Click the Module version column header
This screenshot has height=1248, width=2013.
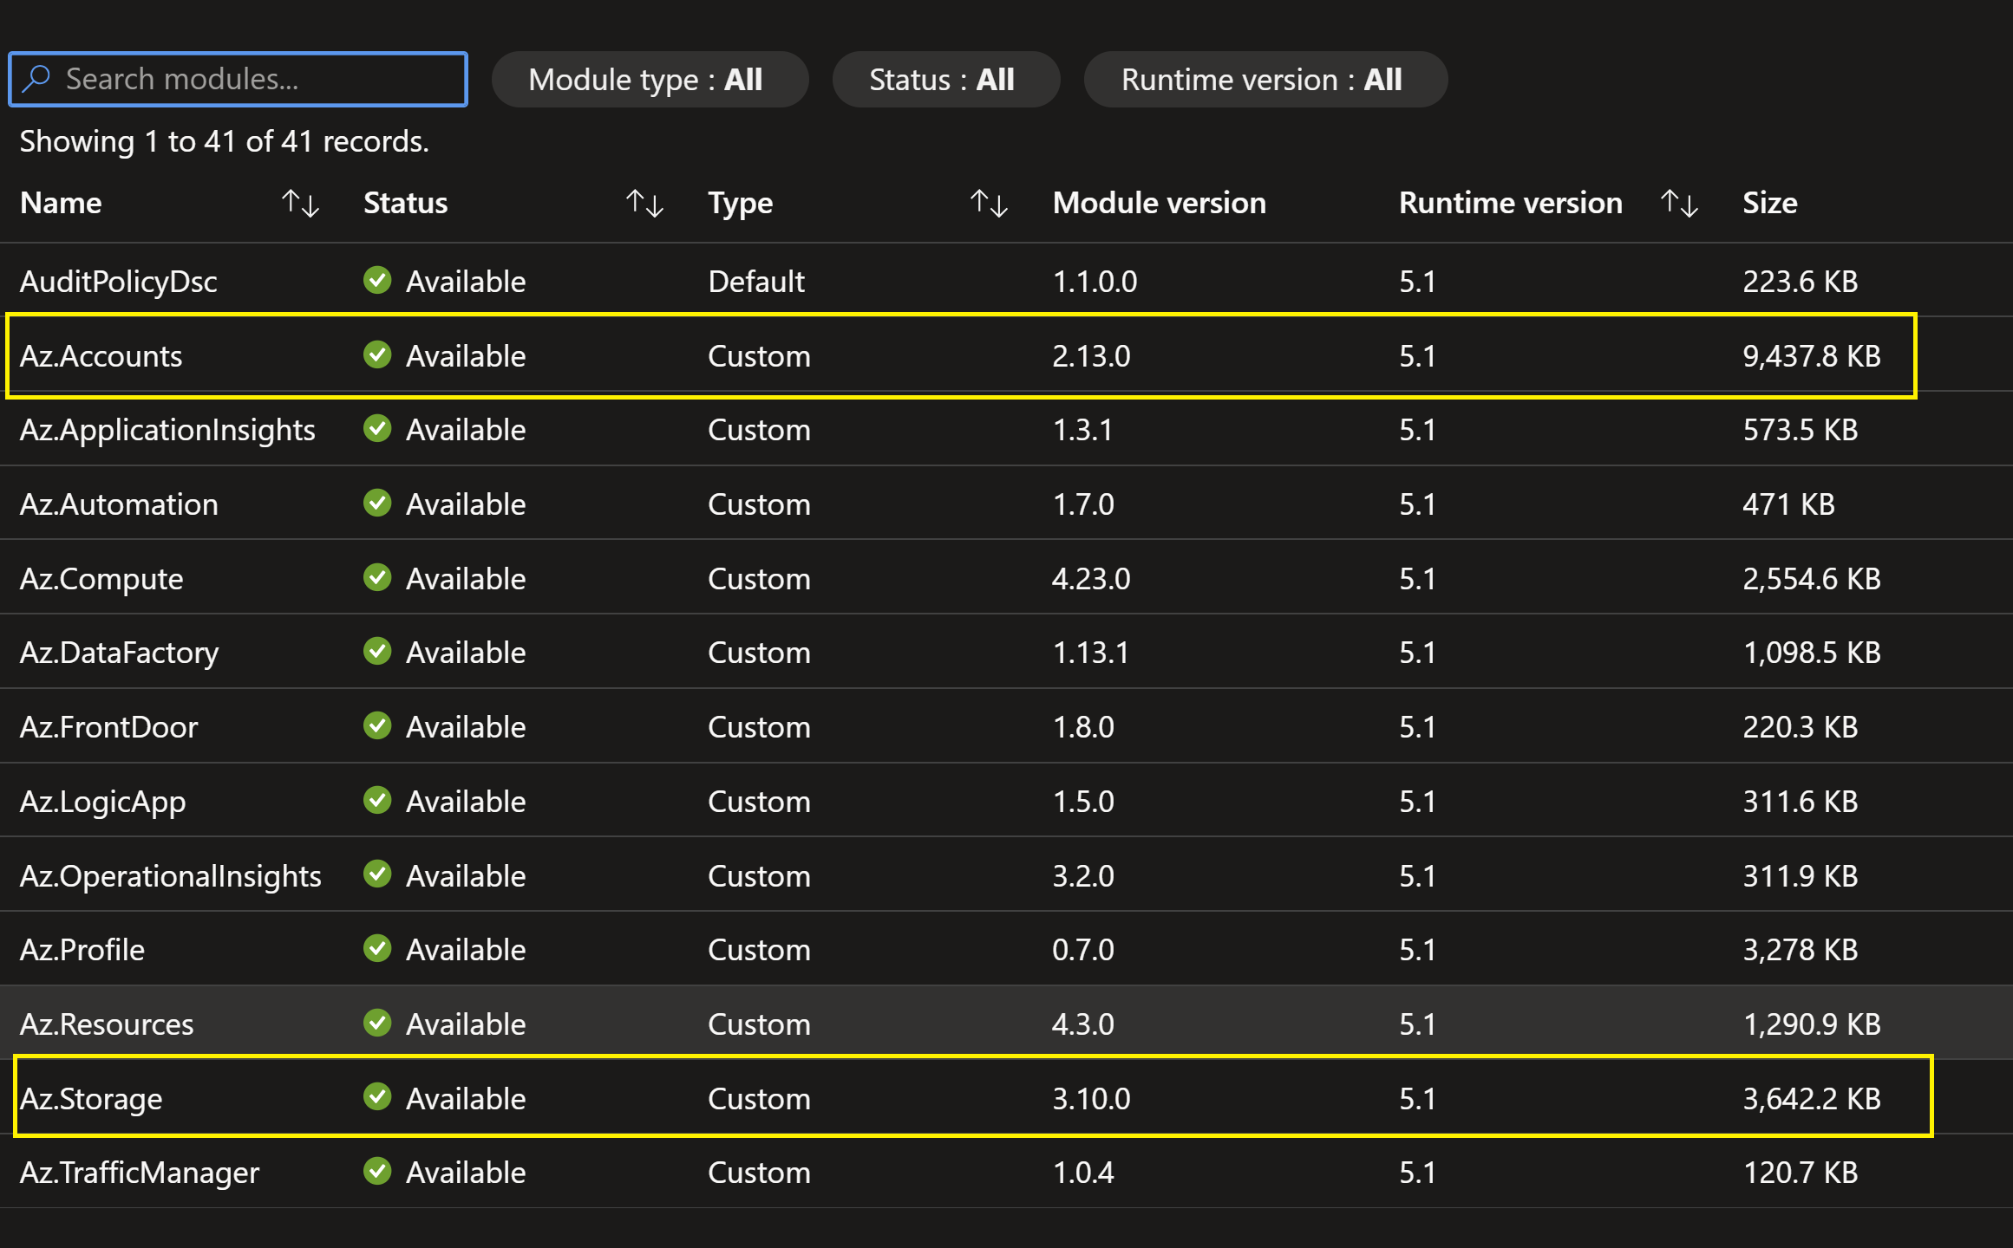(1159, 203)
